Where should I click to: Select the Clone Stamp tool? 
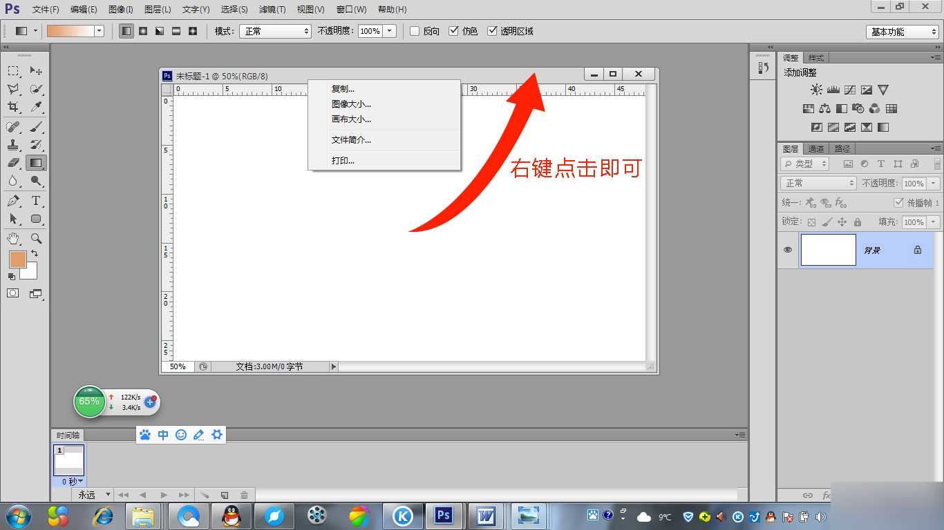[13, 145]
